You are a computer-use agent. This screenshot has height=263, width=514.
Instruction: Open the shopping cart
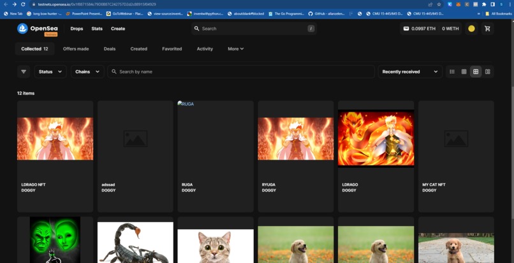click(487, 29)
